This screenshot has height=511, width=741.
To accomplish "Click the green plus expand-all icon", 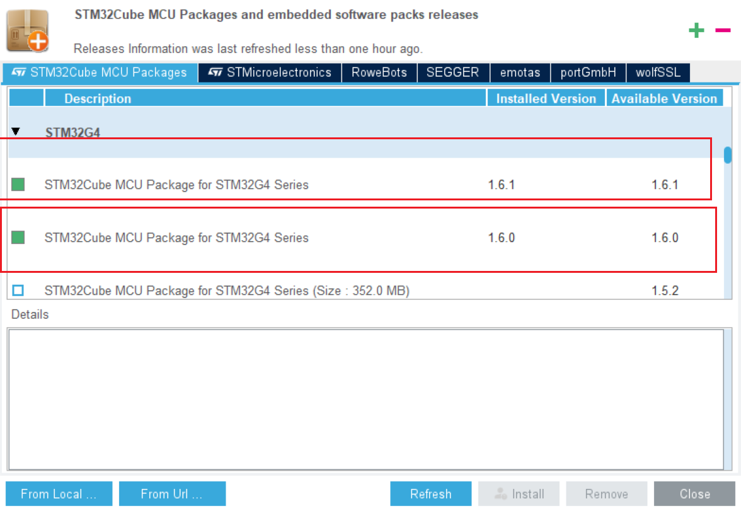I will tap(696, 31).
